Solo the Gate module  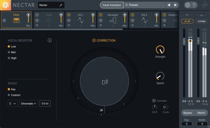[37, 20]
